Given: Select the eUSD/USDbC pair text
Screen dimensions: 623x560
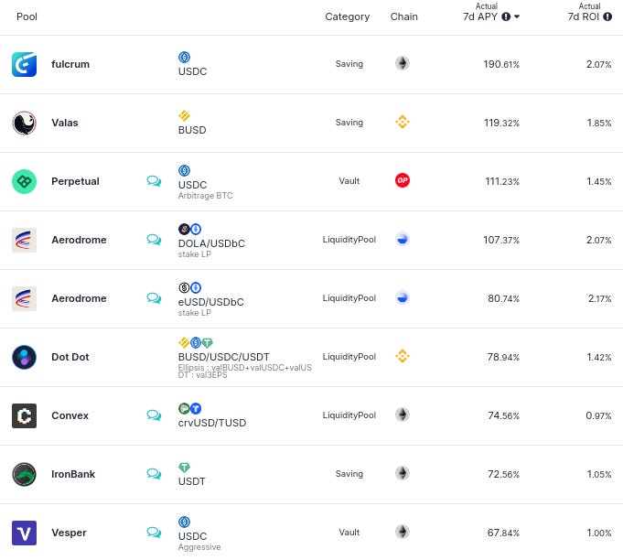Looking at the screenshot, I should pyautogui.click(x=211, y=302).
